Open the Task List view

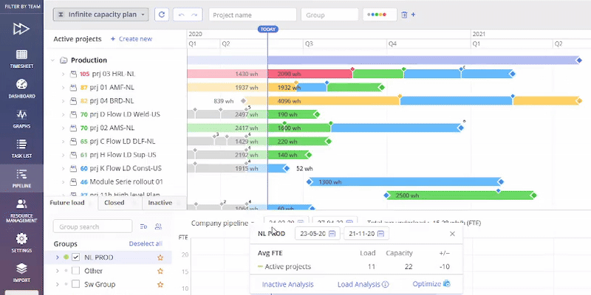21,148
